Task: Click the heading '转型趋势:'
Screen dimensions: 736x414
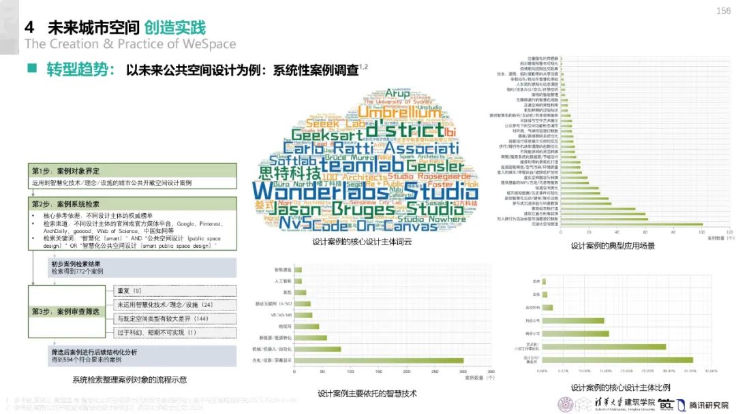Action: (80, 70)
